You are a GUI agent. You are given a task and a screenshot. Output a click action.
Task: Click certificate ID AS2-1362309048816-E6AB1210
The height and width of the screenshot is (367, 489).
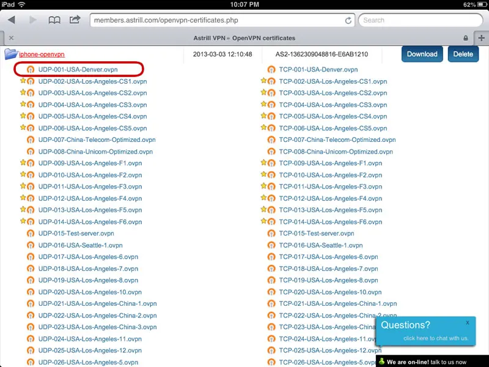322,54
